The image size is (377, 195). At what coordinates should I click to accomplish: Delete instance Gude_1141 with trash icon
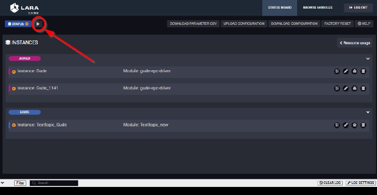pyautogui.click(x=363, y=88)
